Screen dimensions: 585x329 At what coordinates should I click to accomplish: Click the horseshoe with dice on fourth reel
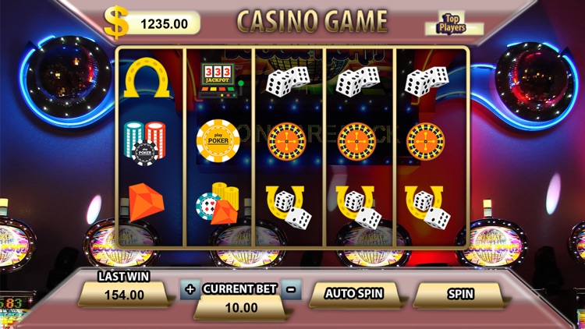point(359,207)
